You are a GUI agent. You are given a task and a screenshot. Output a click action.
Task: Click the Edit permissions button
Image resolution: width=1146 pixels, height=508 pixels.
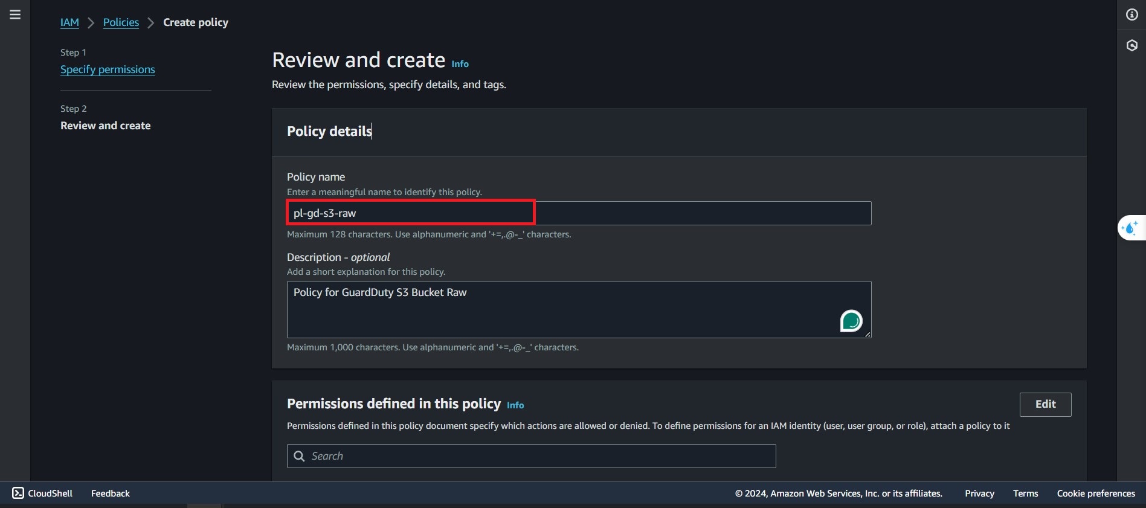click(1045, 404)
